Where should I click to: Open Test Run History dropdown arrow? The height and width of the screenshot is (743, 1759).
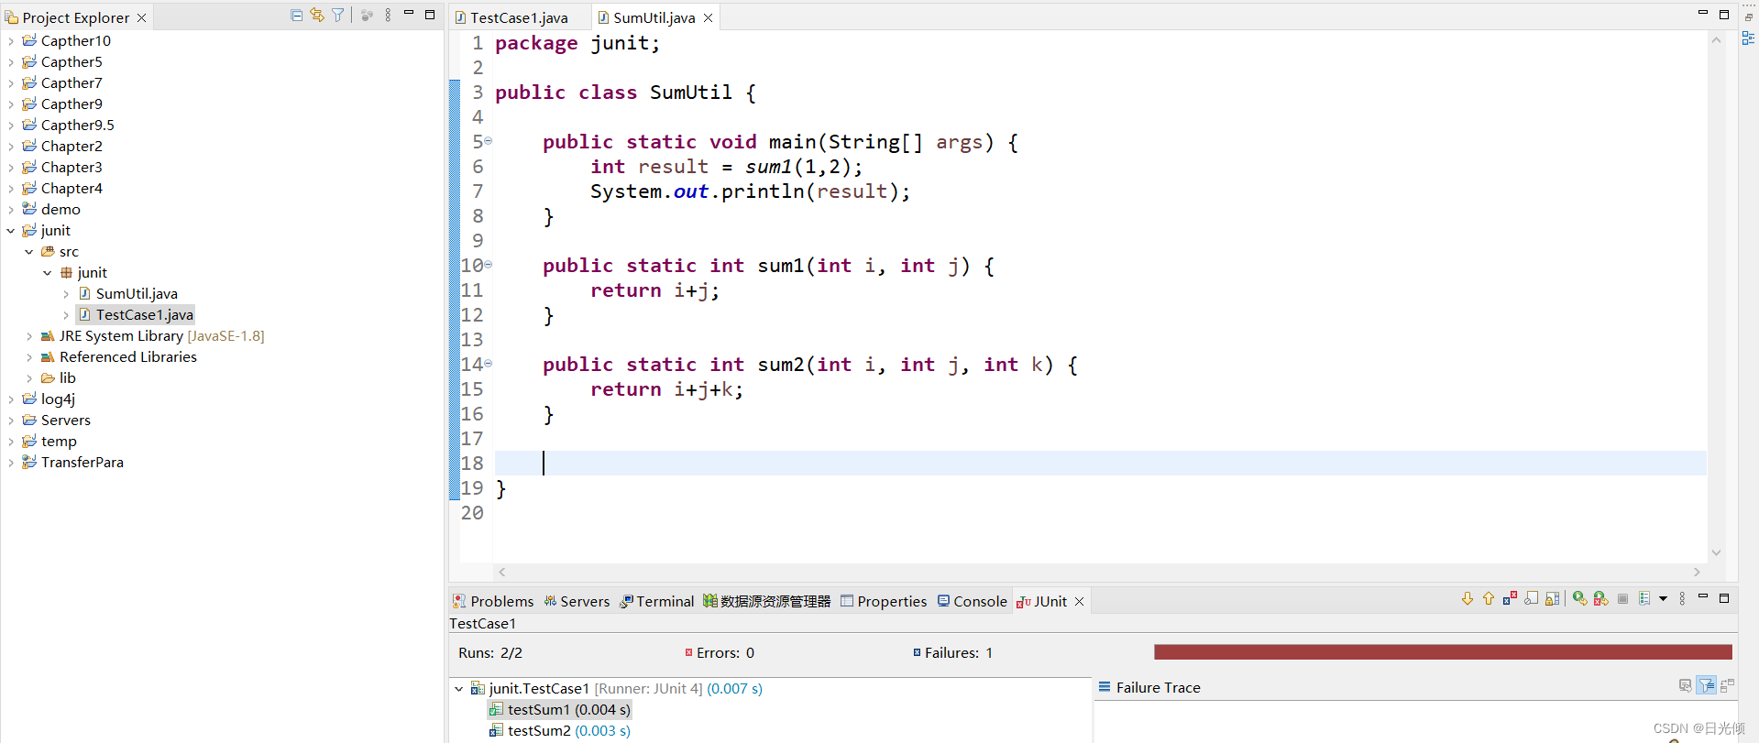click(x=1663, y=598)
